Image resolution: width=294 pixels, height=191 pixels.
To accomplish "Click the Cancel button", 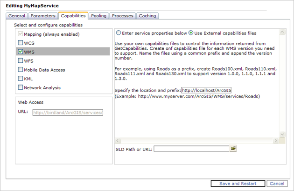I will pyautogui.click(x=277, y=184).
